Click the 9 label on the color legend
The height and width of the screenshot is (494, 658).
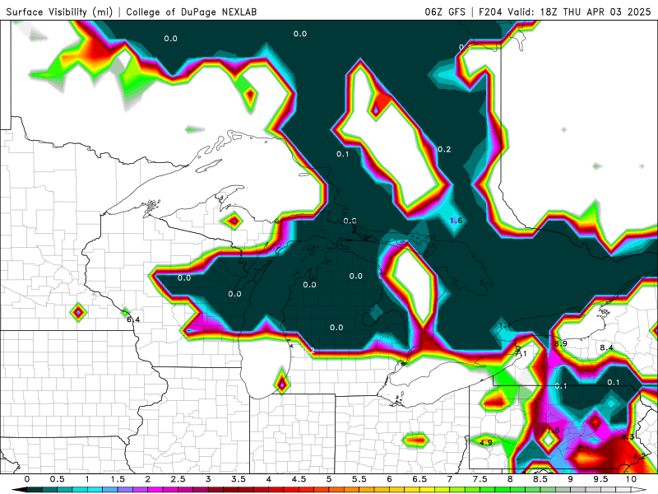click(x=570, y=479)
